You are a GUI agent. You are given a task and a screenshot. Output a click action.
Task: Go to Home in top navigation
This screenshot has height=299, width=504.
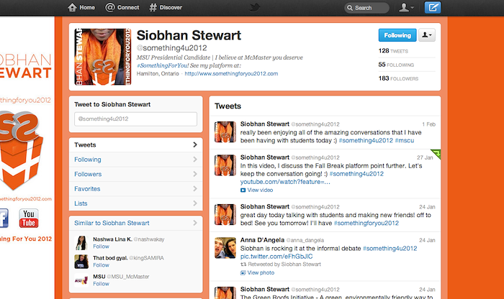click(81, 7)
